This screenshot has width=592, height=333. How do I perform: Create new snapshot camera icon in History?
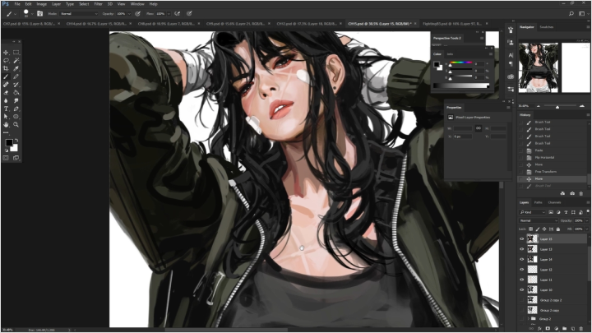(x=572, y=193)
